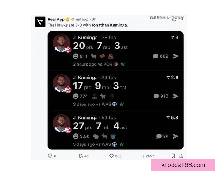Screen dimensions: 219x175
Task: Click the Jonathan Kuminga bold name link
Action: 109,25
